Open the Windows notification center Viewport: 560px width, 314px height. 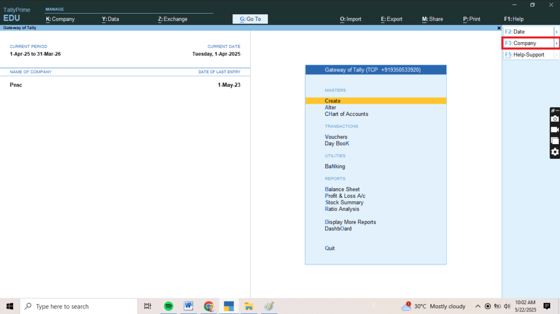(x=547, y=306)
